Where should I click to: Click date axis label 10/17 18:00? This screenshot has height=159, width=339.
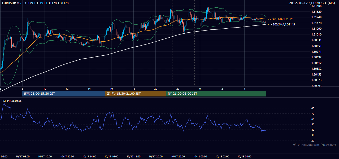pyautogui.click(x=133, y=157)
